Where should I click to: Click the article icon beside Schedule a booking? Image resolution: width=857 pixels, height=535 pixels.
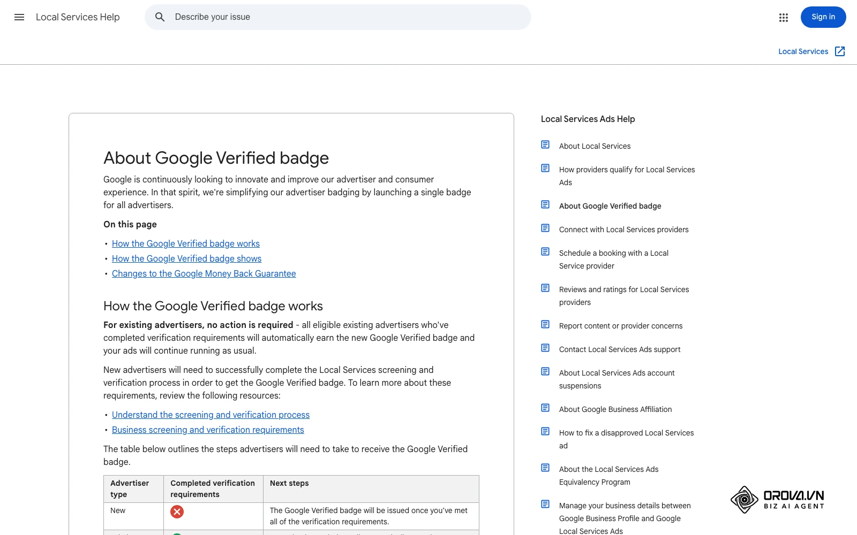coord(545,251)
